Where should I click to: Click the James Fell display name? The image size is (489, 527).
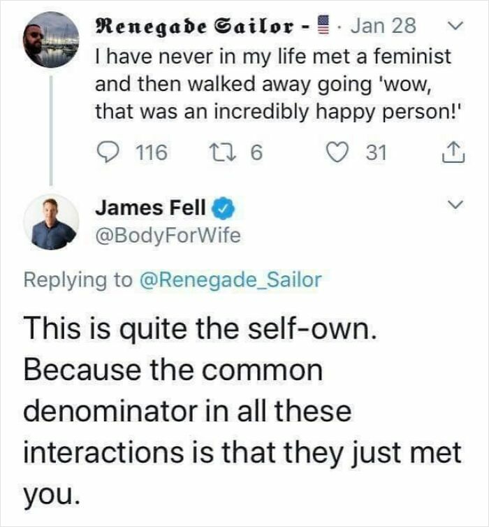(150, 208)
